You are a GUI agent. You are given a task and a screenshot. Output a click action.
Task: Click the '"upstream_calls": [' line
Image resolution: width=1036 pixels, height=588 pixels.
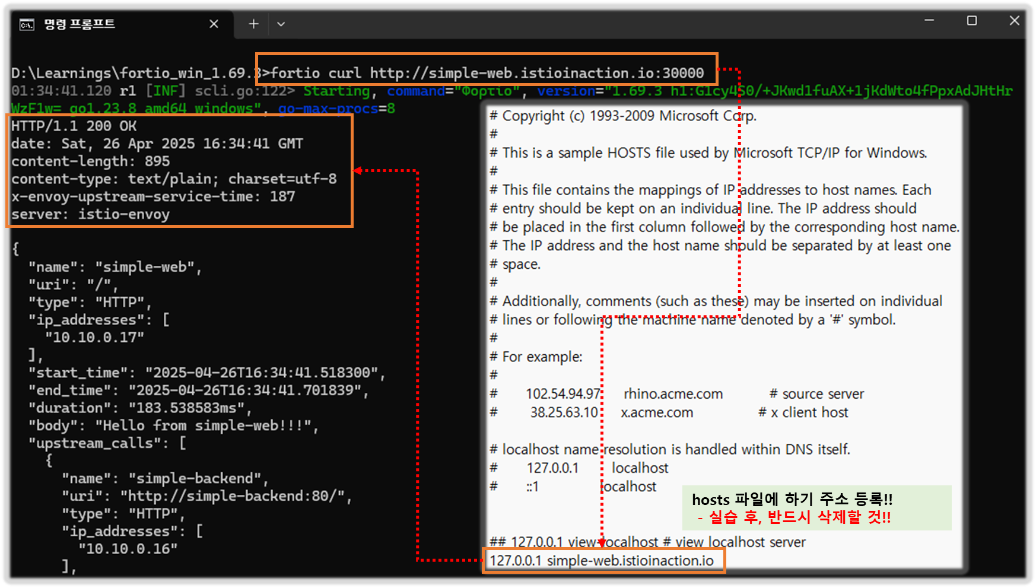coord(107,443)
